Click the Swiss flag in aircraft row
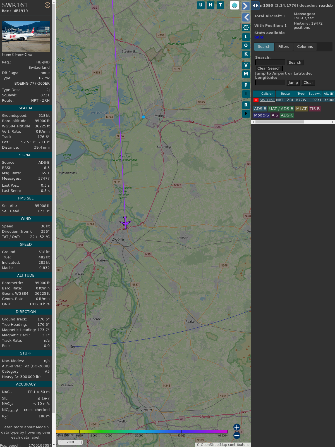This screenshot has height=447, width=335. coord(256,100)
